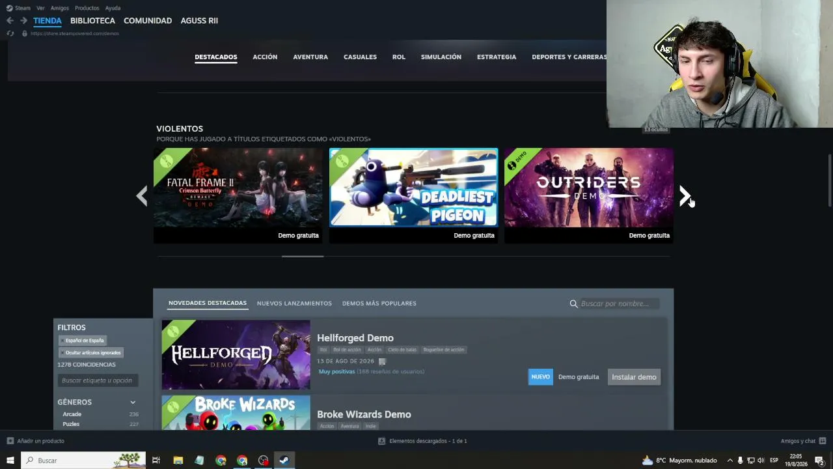Open the recording app icon left of Steam

263,461
